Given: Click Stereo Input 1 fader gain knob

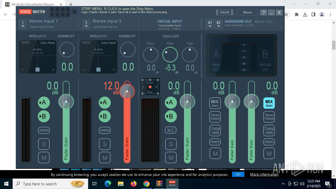Looking at the screenshot, I should (x=66, y=101).
